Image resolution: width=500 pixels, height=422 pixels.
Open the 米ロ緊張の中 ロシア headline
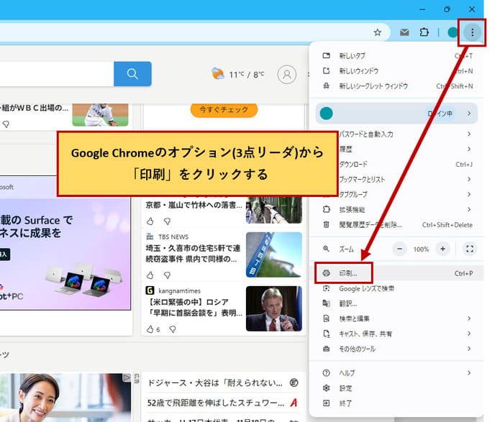point(194,308)
